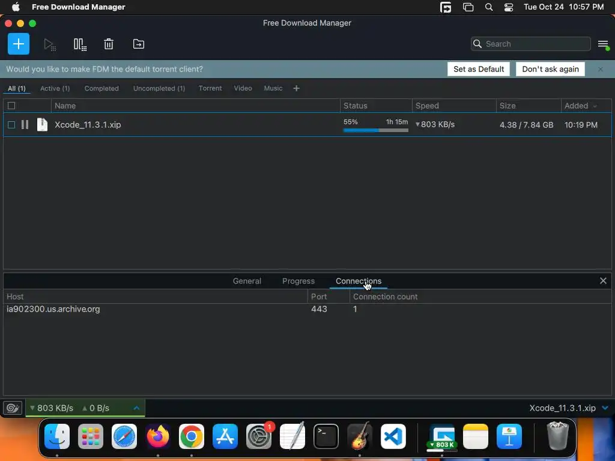Screen dimensions: 615x461
Task: Start selected downloads with the play icon
Action: 49,44
